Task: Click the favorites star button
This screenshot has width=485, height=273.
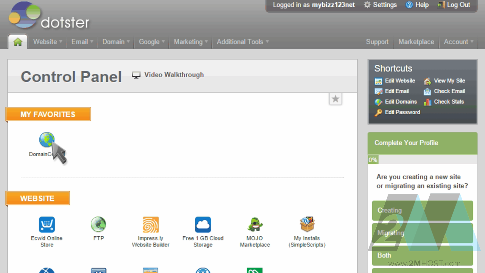Action: pos(335,99)
